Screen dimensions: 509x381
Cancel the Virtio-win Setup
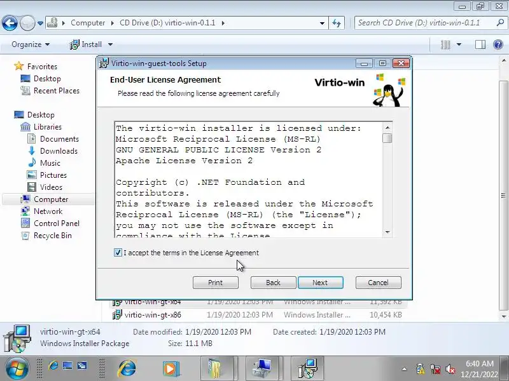pyautogui.click(x=378, y=283)
